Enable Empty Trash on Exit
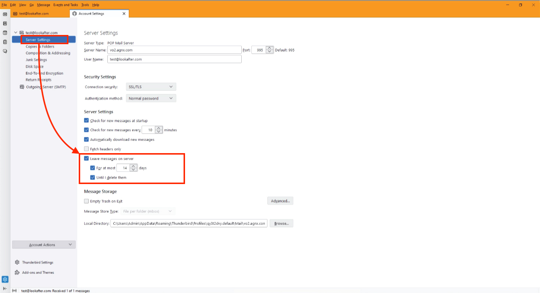Viewport: 540px width, 293px height. (86, 201)
